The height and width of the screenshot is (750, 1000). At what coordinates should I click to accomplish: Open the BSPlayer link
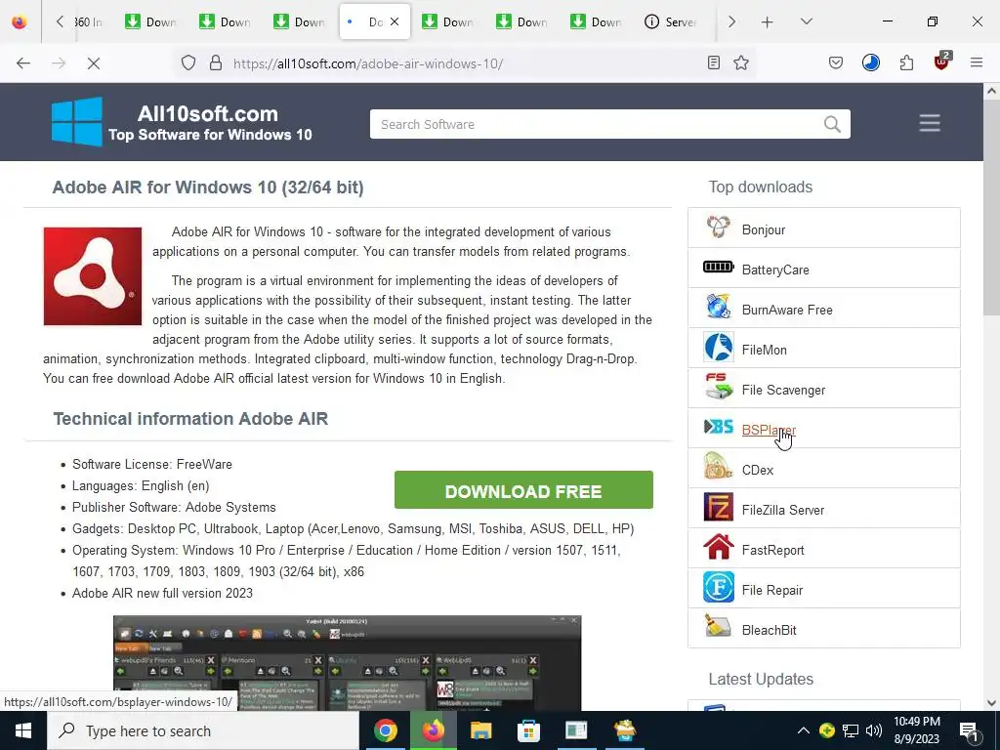[x=769, y=430]
